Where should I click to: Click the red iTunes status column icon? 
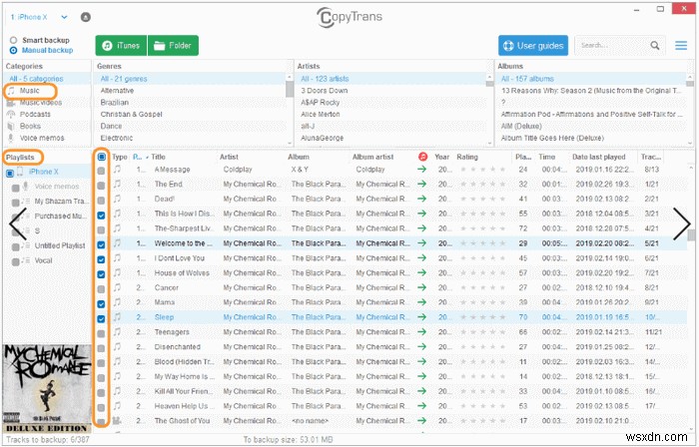tap(422, 157)
